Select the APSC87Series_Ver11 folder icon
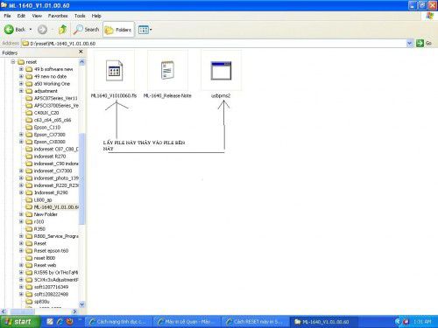The height and width of the screenshot is (328, 438). click(x=29, y=98)
